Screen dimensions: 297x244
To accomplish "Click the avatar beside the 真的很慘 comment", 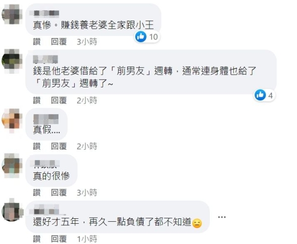I will pos(12,166).
